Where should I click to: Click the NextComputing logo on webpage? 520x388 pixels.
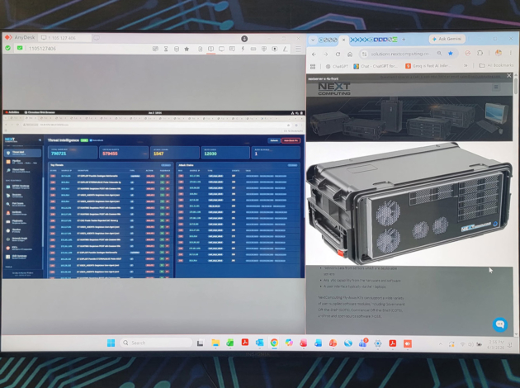tap(334, 88)
